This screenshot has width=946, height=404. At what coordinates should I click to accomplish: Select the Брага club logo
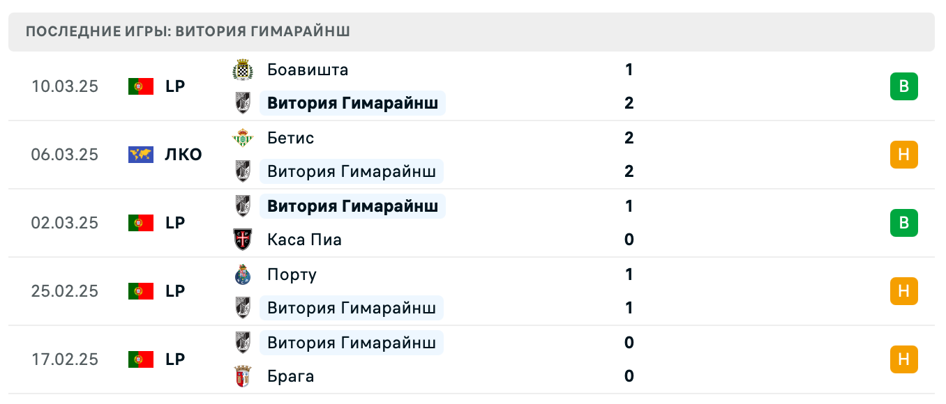pos(243,376)
